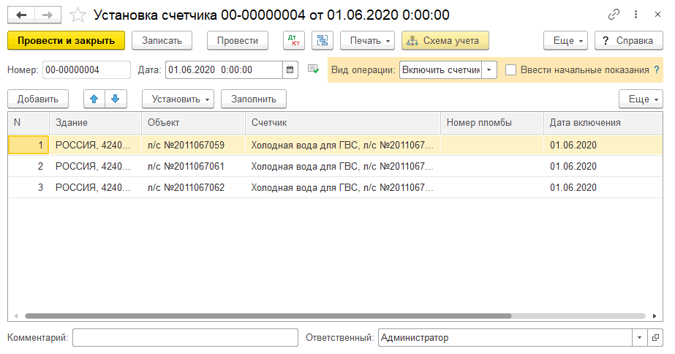Expand Вид операции dropdown list
Image resolution: width=675 pixels, height=354 pixels.
[489, 70]
